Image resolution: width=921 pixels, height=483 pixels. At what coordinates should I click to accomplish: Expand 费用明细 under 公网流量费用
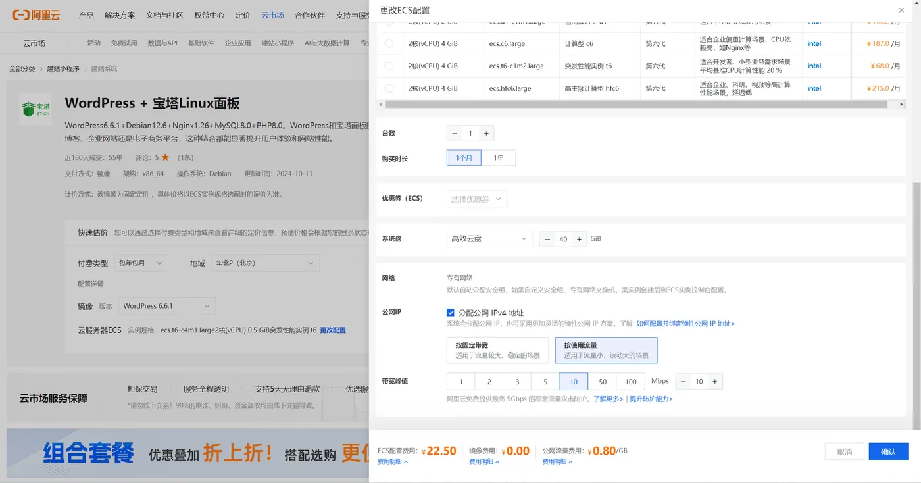[558, 462]
